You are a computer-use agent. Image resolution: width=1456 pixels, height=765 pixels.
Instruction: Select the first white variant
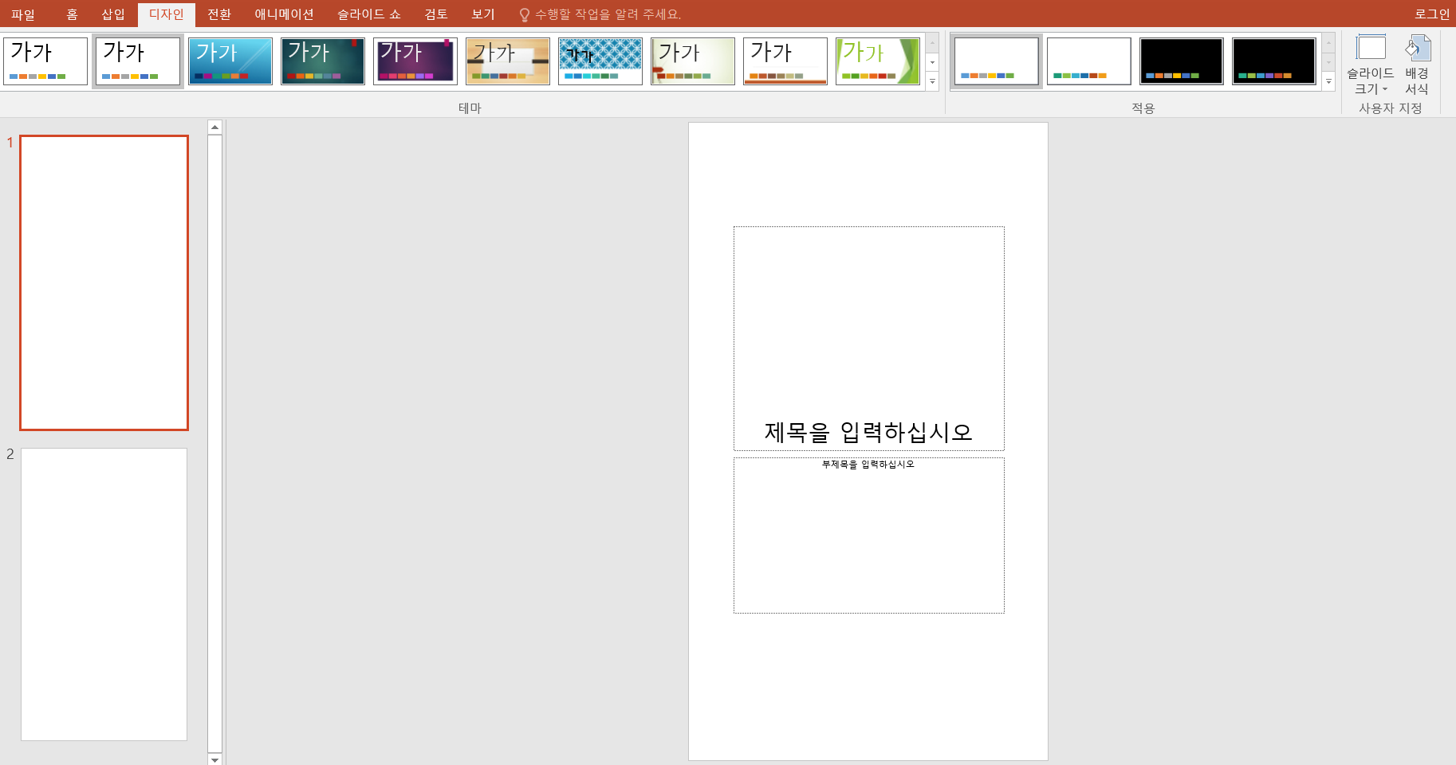(997, 61)
